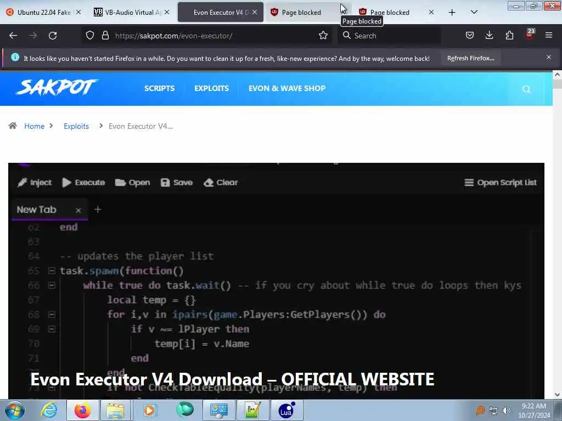The height and width of the screenshot is (421, 562).
Task: Close the last Page blocked tab
Action: tap(431, 12)
